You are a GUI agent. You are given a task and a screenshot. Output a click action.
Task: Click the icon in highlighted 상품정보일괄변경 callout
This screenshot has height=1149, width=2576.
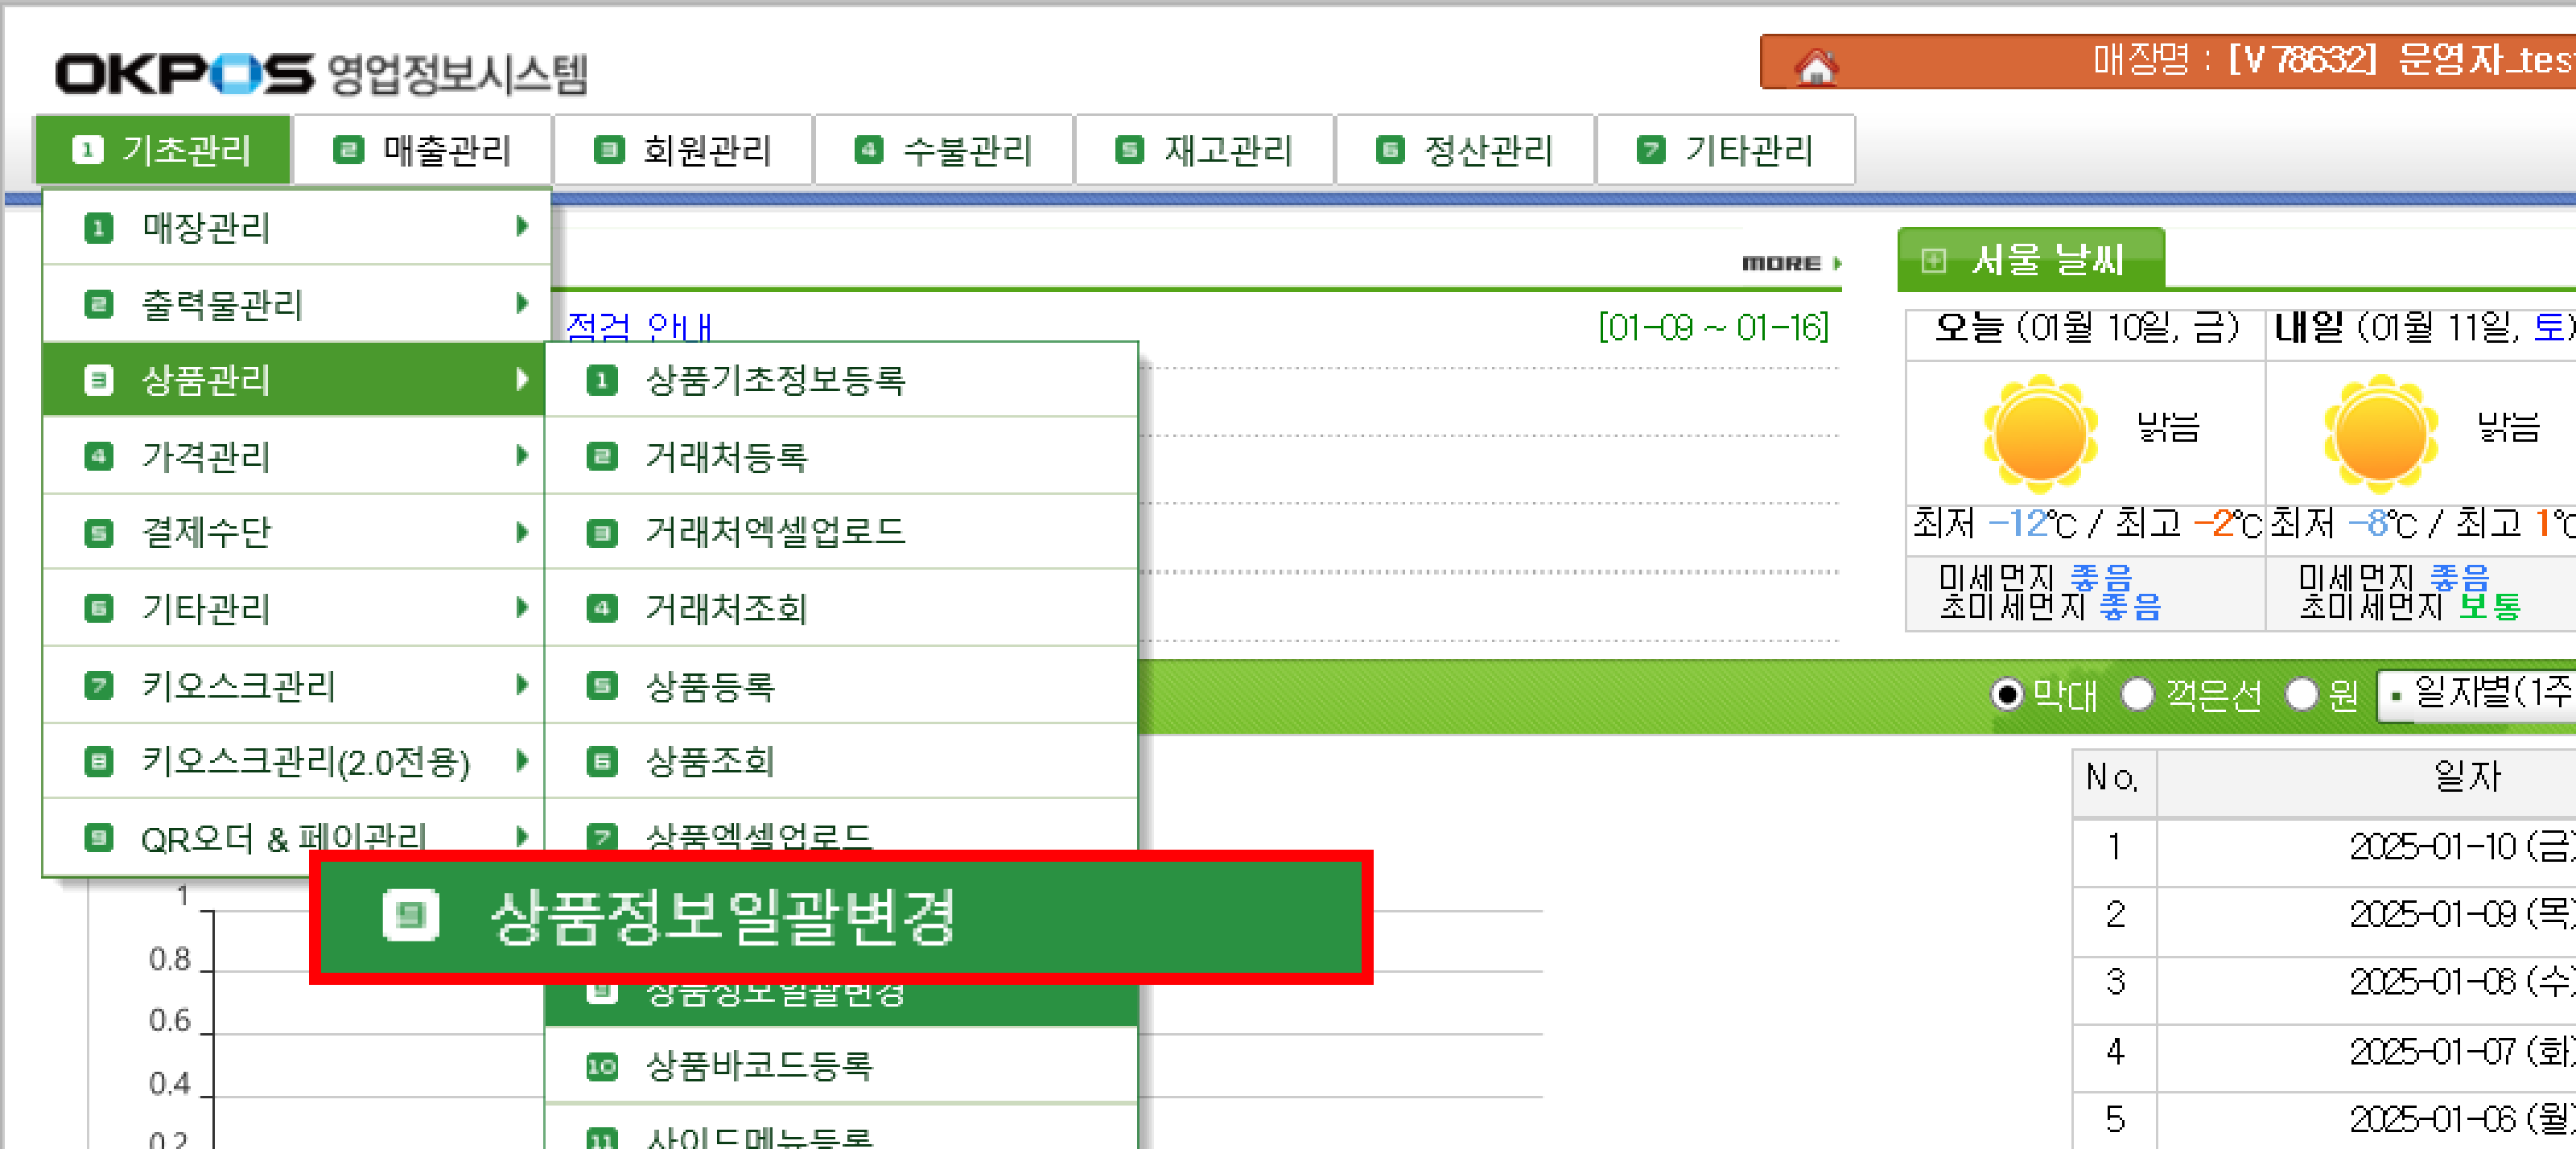pyautogui.click(x=411, y=914)
